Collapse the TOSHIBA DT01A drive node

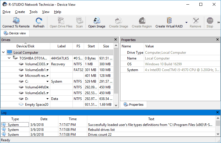point(9,58)
